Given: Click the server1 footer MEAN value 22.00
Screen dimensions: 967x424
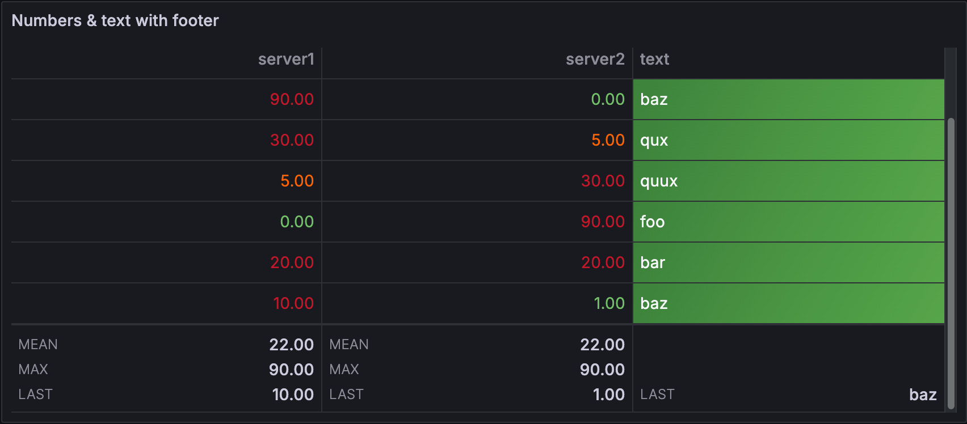Looking at the screenshot, I should [291, 345].
